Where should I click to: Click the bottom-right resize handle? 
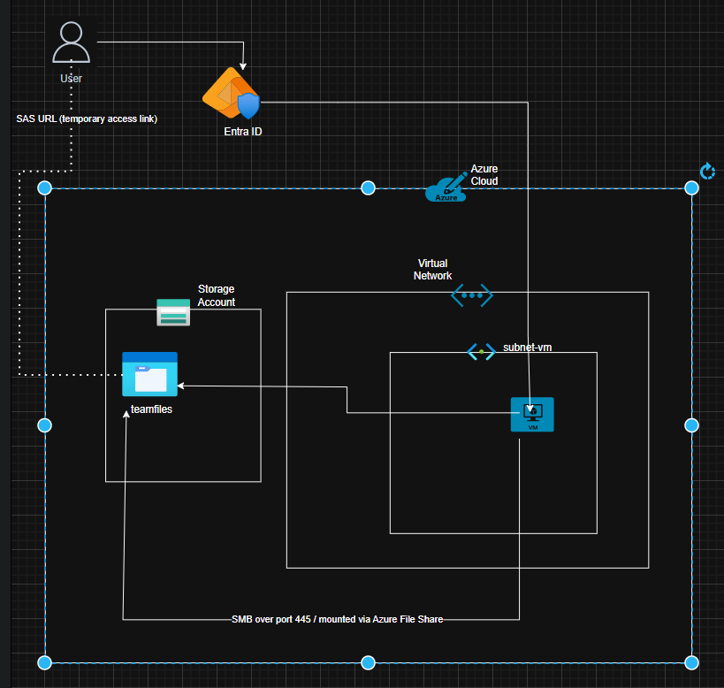point(692,661)
